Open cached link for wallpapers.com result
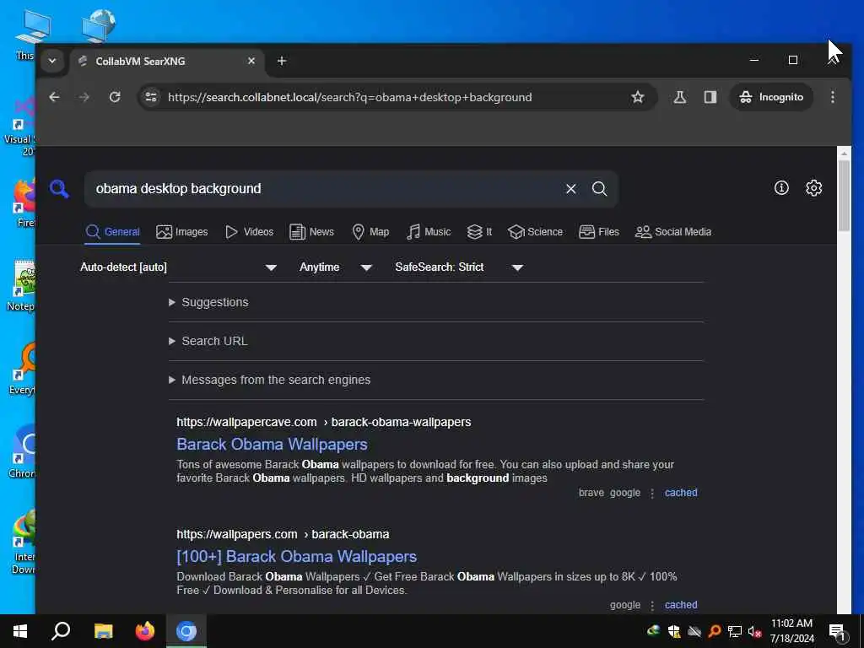Image resolution: width=864 pixels, height=648 pixels. pyautogui.click(x=681, y=604)
